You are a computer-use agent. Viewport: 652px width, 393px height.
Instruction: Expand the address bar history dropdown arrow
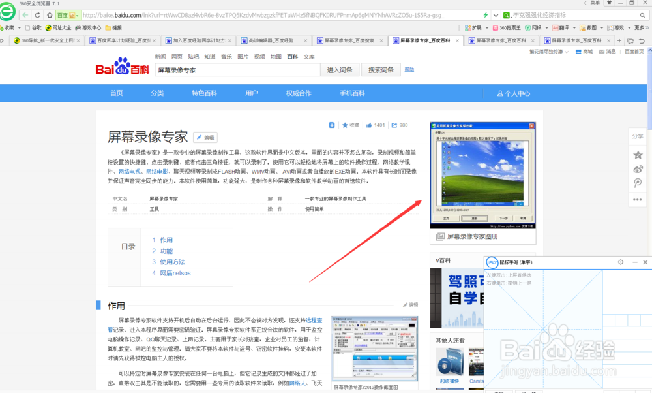tap(496, 16)
